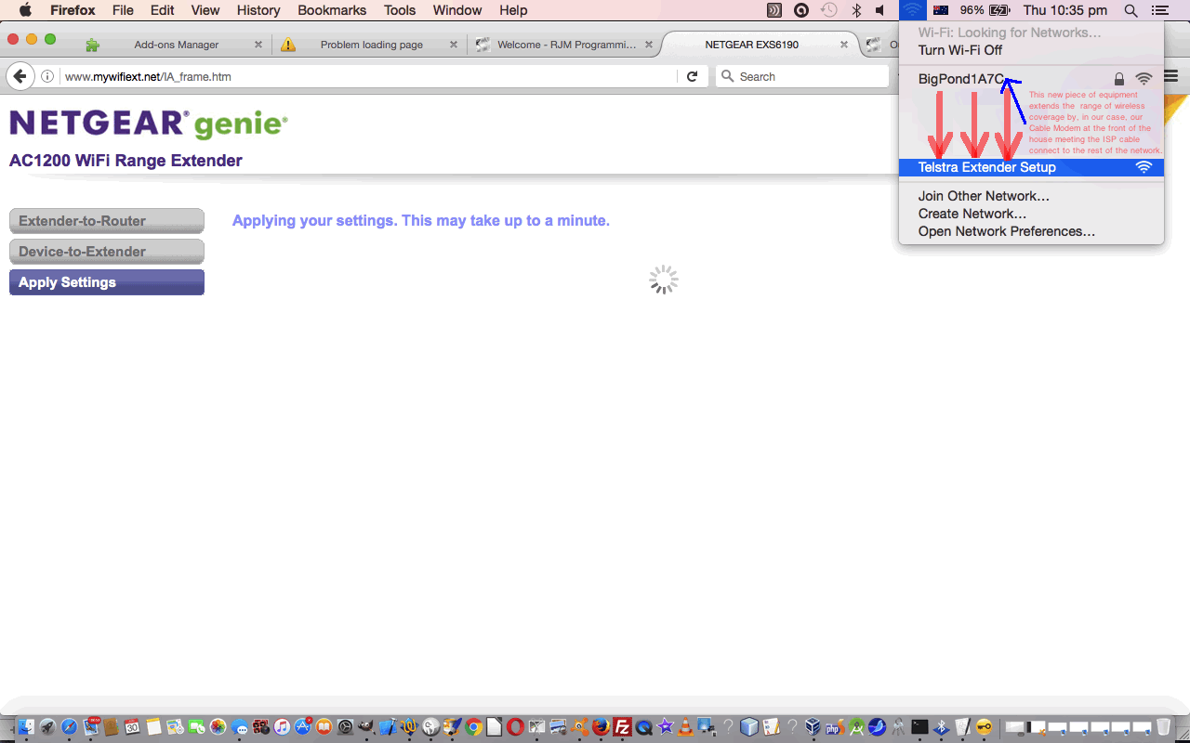Open the Apple menu
The width and height of the screenshot is (1190, 743).
coord(25,10)
